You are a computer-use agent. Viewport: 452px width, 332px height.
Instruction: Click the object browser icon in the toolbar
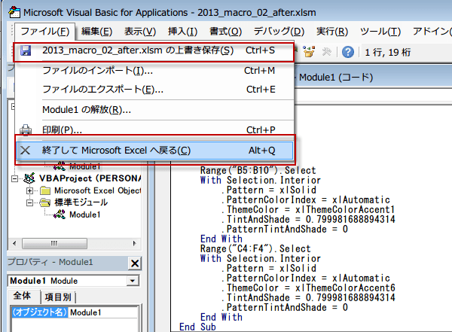click(x=309, y=52)
